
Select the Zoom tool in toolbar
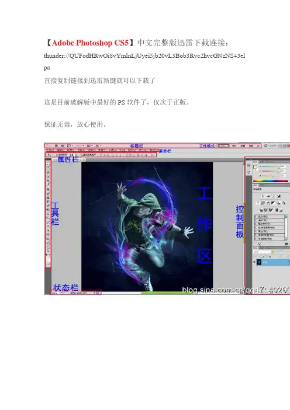(x=48, y=250)
